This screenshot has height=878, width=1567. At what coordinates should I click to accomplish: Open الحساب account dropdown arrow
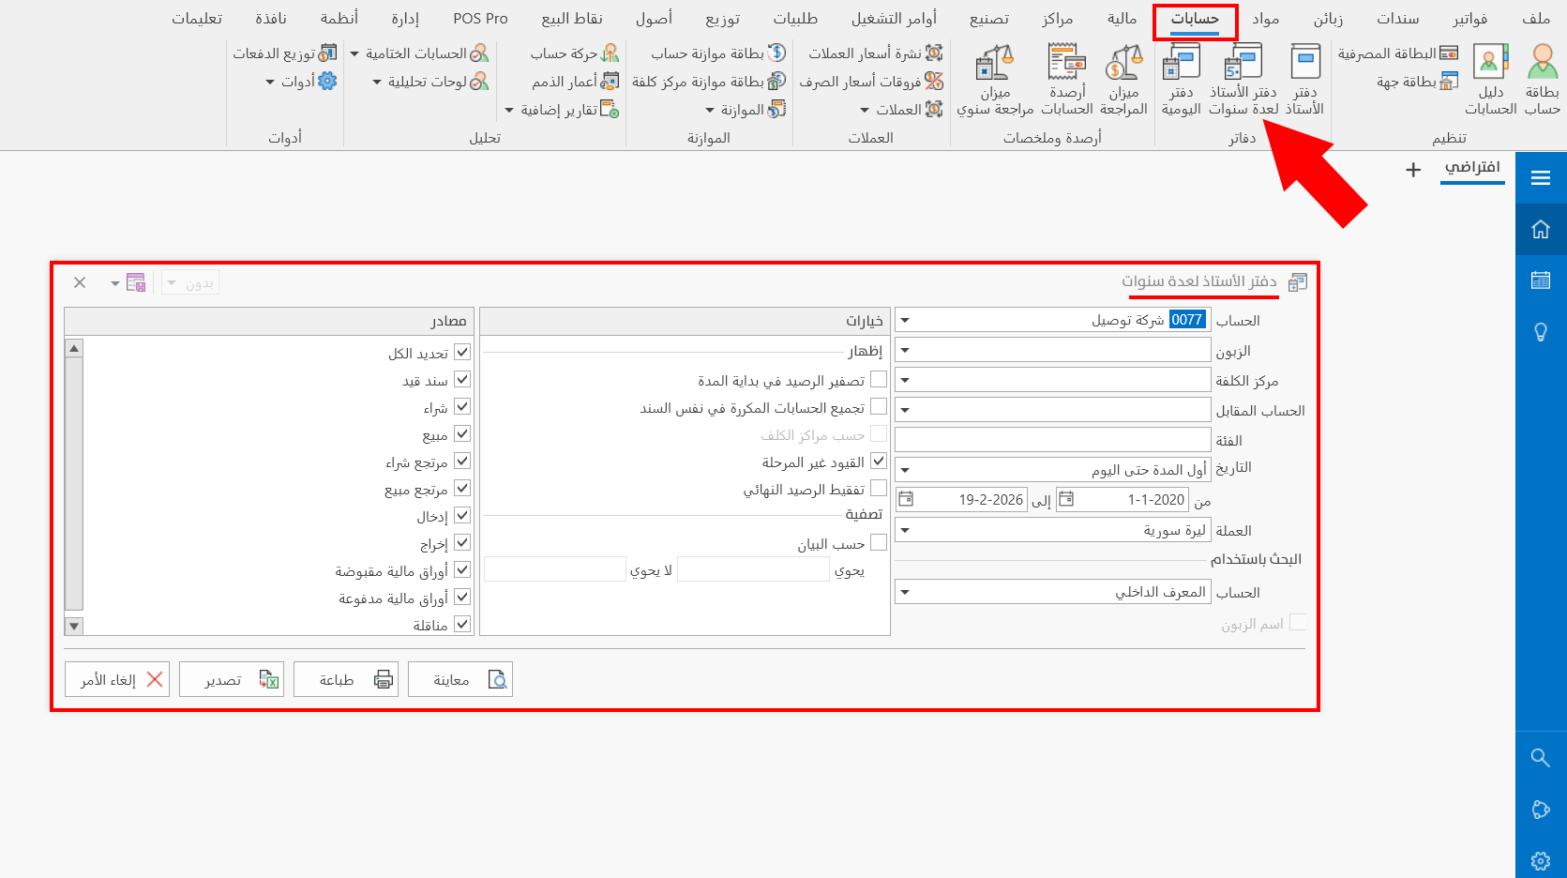(905, 320)
